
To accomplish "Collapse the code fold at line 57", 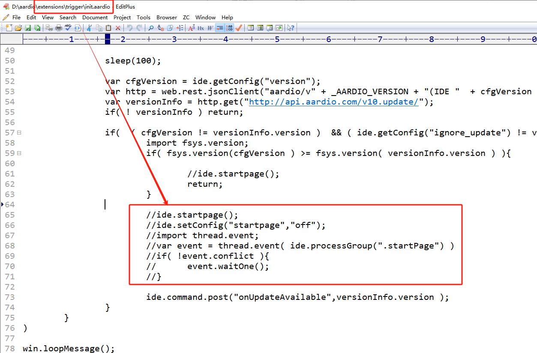I will click(x=19, y=133).
